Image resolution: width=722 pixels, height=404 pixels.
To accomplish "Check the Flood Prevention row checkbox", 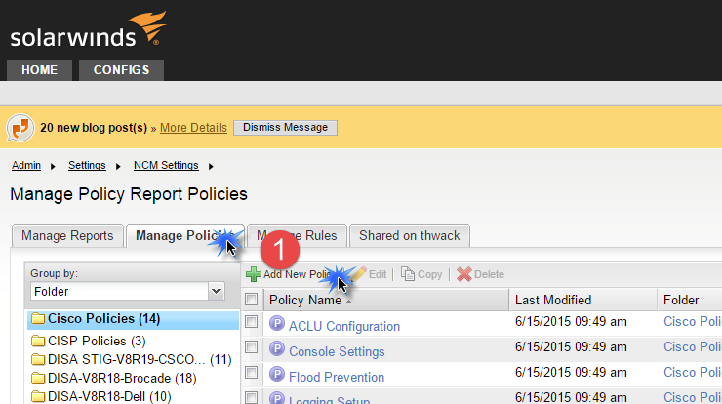I will [x=252, y=372].
